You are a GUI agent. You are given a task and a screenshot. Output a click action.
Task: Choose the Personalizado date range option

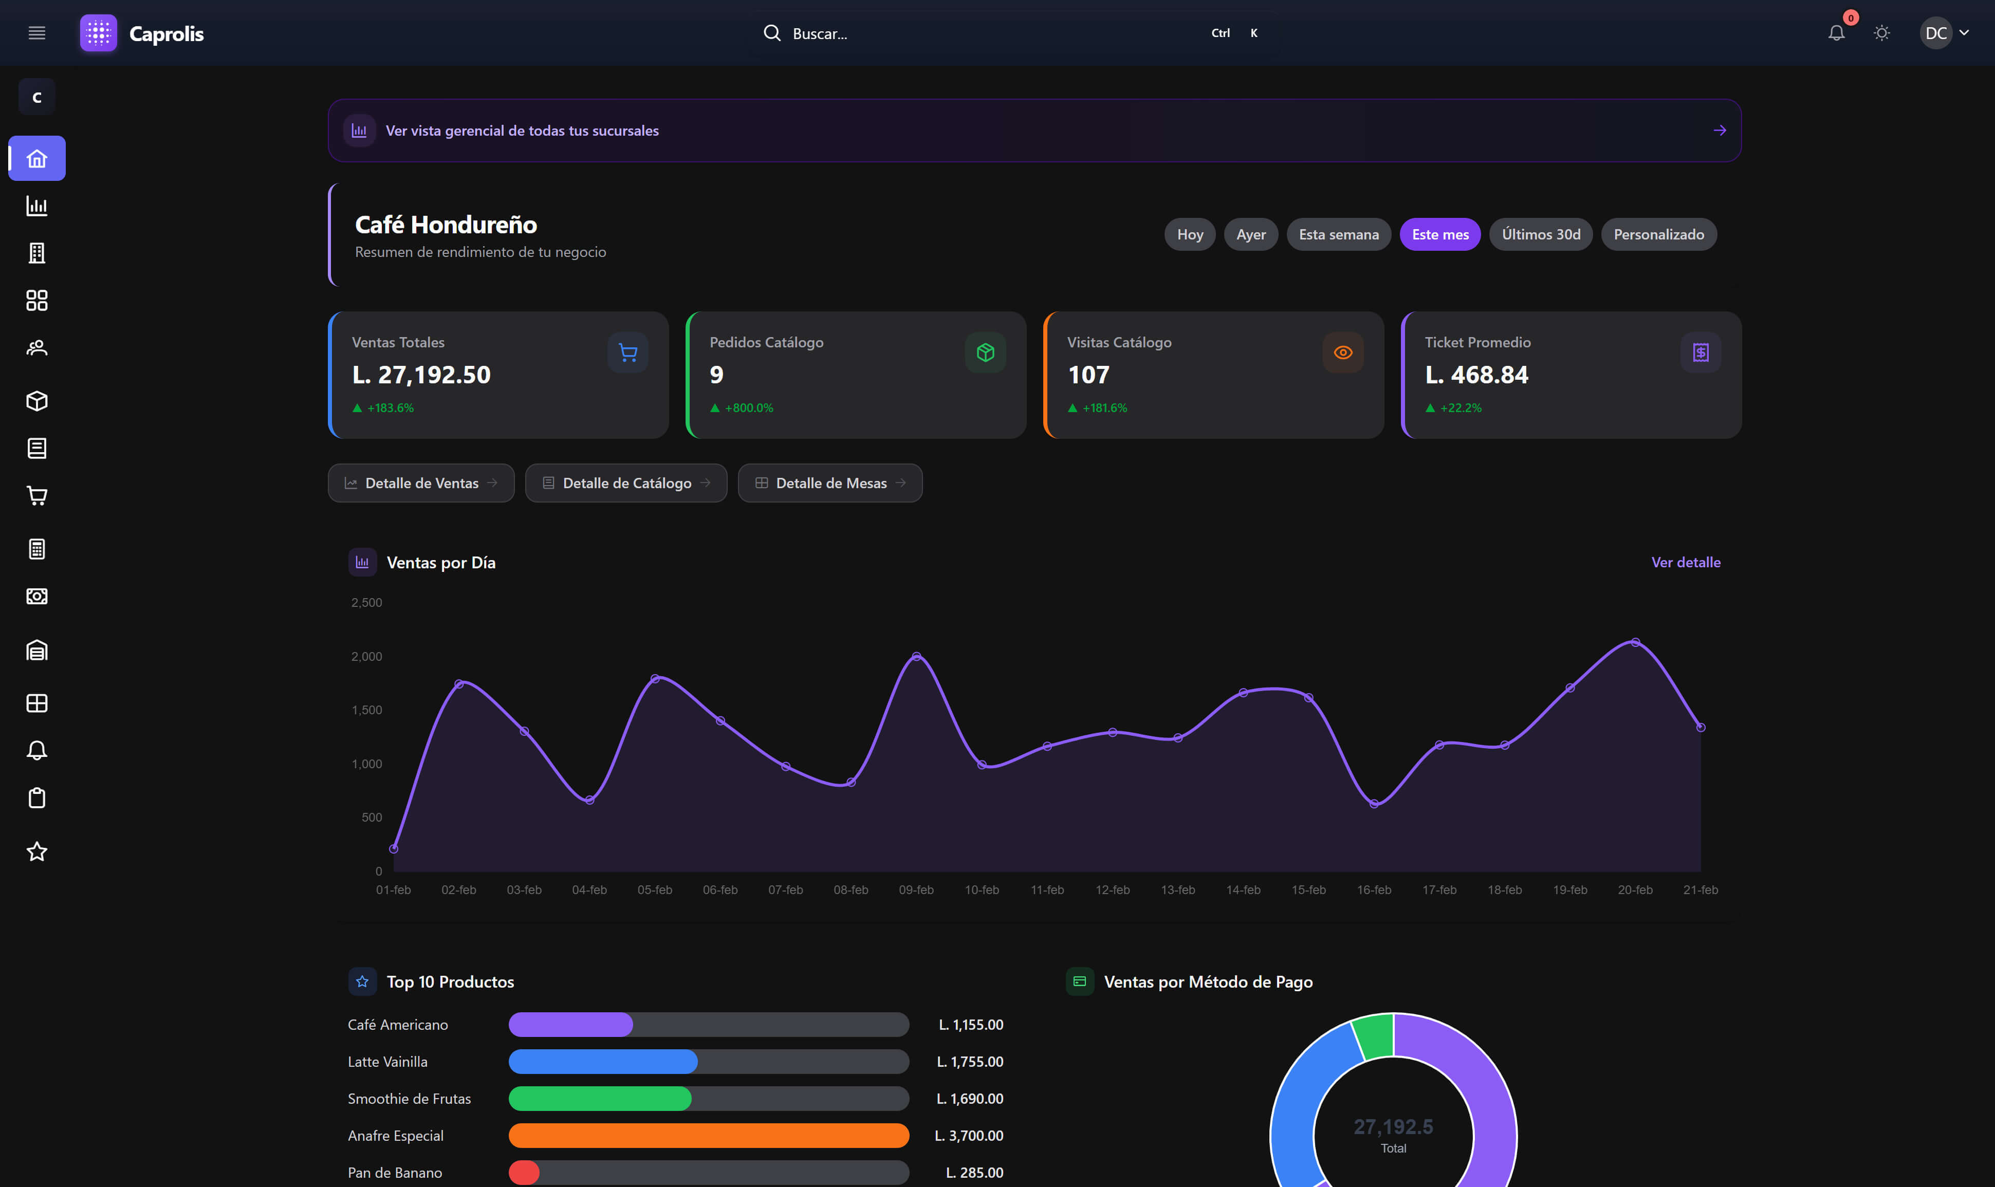click(x=1658, y=234)
